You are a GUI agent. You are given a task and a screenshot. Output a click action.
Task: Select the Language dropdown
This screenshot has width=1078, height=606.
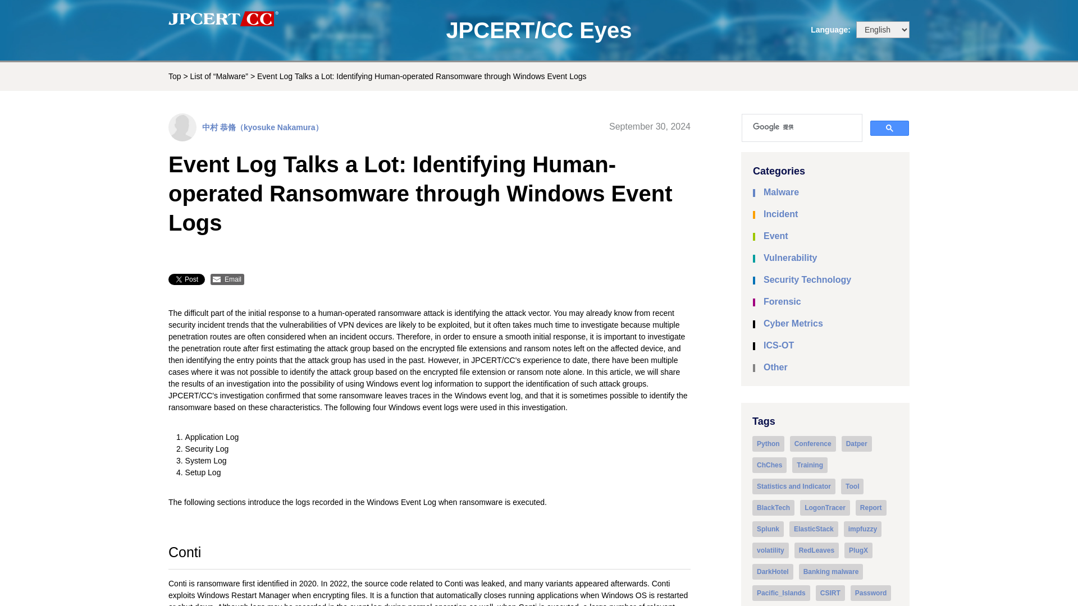click(882, 30)
